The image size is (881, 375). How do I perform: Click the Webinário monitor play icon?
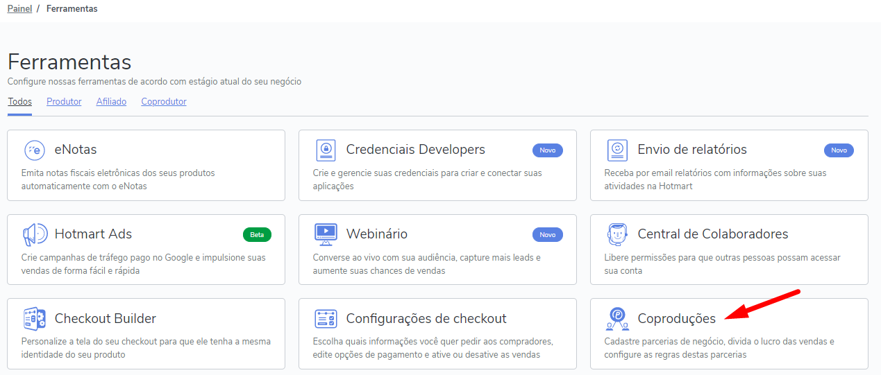326,234
